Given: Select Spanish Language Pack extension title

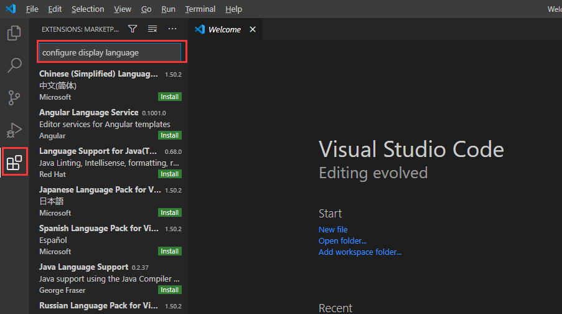Looking at the screenshot, I should tap(98, 228).
